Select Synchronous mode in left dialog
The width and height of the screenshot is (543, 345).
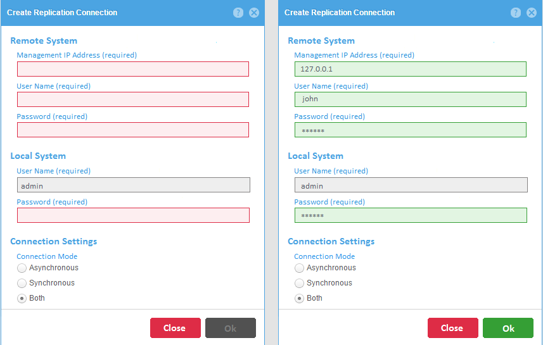tap(22, 283)
